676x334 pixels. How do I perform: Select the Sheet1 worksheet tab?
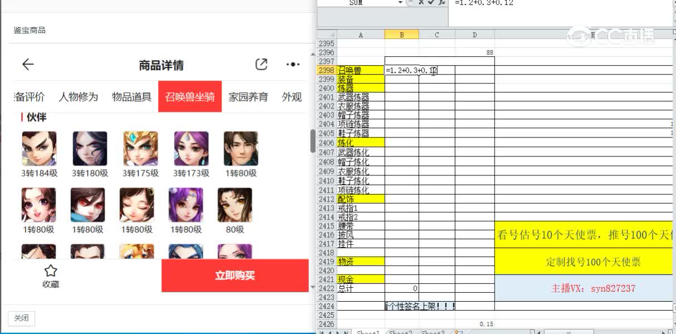368,332
